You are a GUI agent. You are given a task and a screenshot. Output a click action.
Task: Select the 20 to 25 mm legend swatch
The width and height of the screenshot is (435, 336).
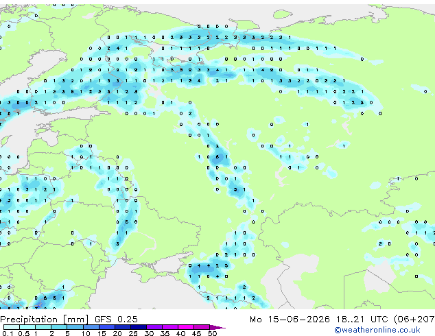click(x=122, y=327)
